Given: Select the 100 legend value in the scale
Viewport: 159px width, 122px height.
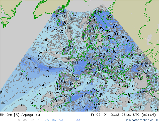Looking at the screenshot, I should point(77,120).
